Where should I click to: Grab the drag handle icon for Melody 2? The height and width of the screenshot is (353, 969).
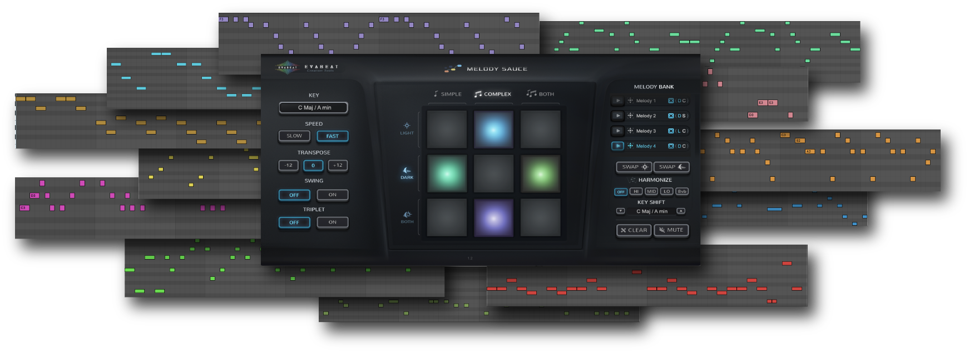point(630,116)
